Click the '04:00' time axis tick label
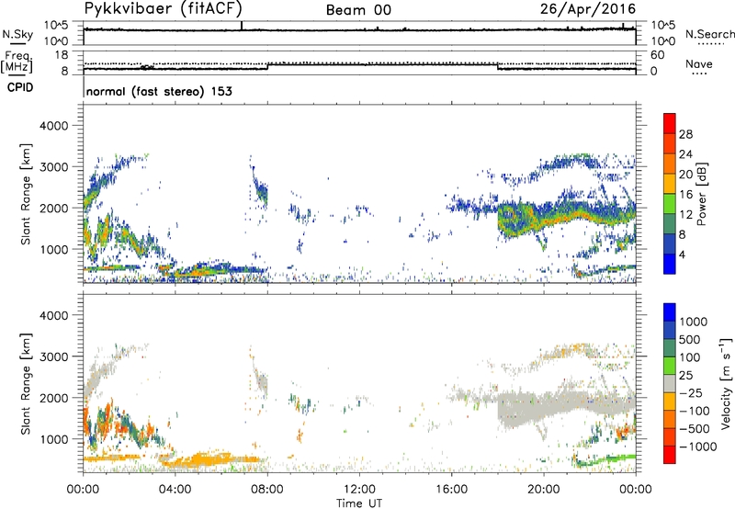The image size is (735, 509). coord(175,490)
